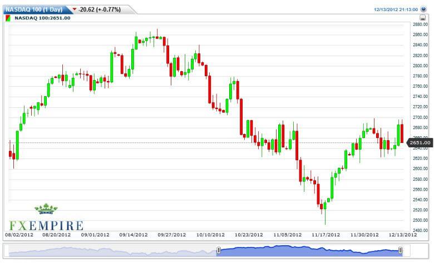Image resolution: width=434 pixels, height=263 pixels.
Task: Click the red down-arrow change indicator
Action: click(75, 9)
